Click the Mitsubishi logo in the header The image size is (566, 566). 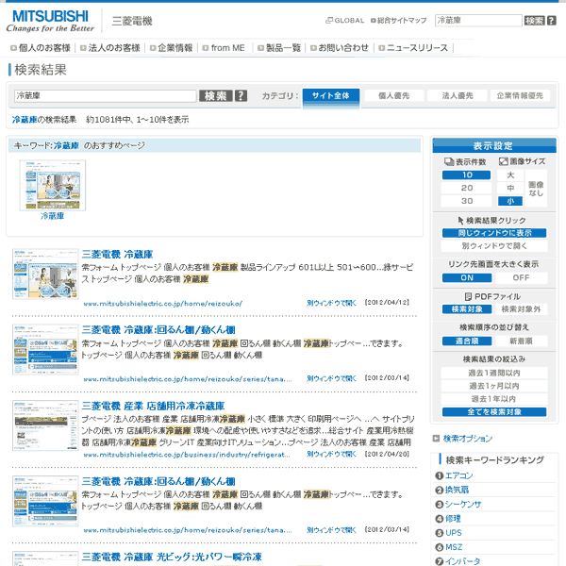pyautogui.click(x=47, y=20)
